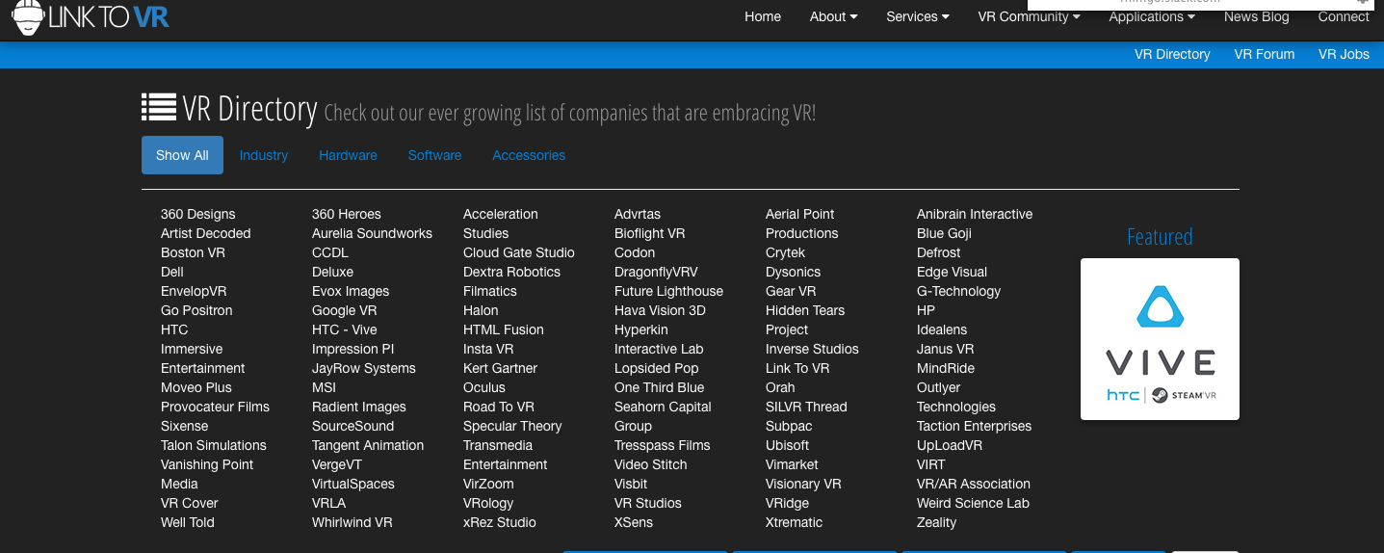Open the HTML Fusion listing

click(504, 329)
